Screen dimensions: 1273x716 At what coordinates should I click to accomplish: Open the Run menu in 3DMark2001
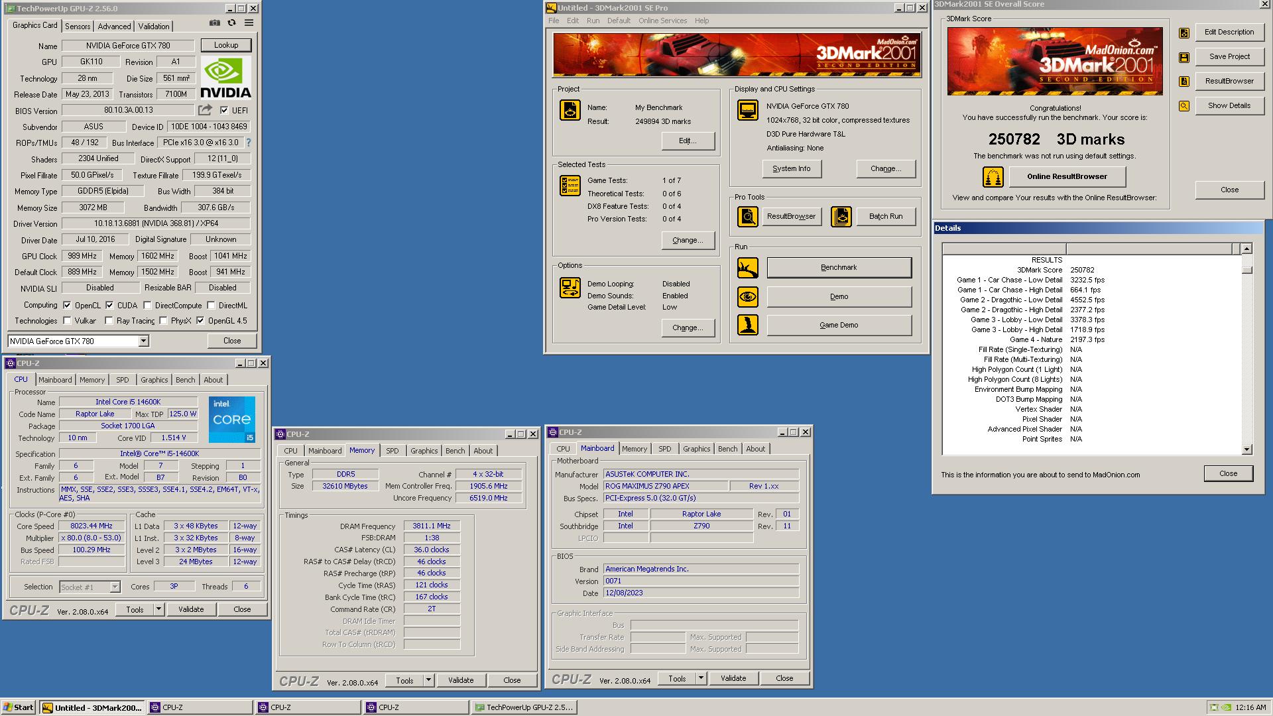593,21
